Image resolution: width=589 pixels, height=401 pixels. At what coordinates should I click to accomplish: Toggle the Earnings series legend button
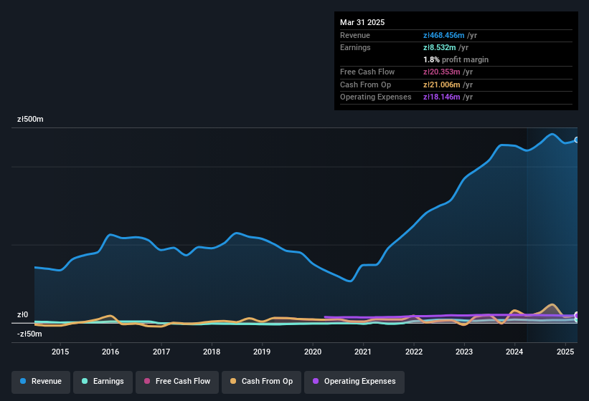(103, 382)
